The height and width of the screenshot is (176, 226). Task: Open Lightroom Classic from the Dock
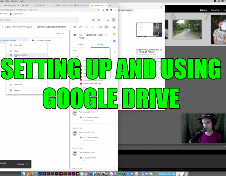click(40, 174)
